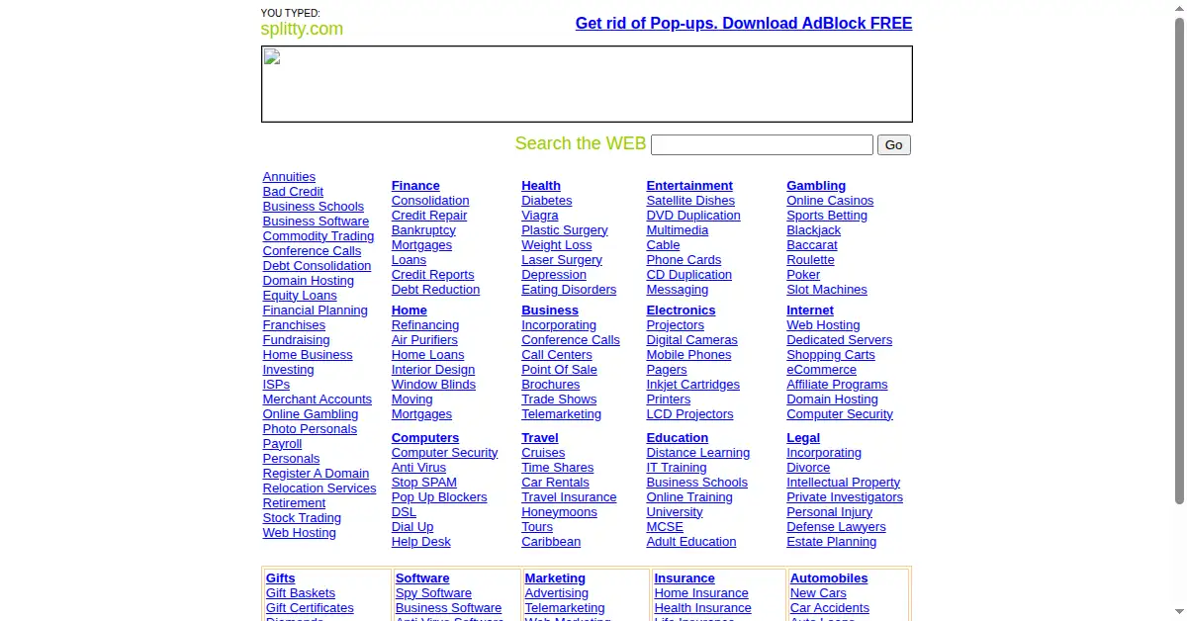Visit the Phone Cards link
Screen dimensions: 1187x621
[684, 260]
